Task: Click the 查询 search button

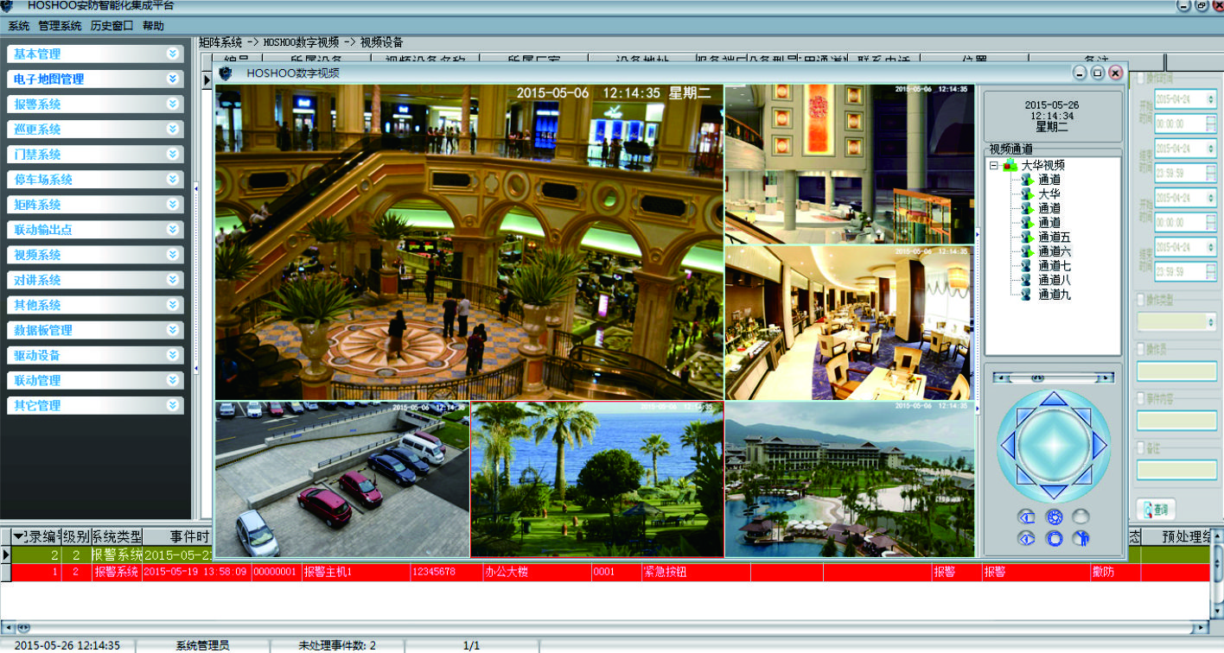Action: [1157, 510]
